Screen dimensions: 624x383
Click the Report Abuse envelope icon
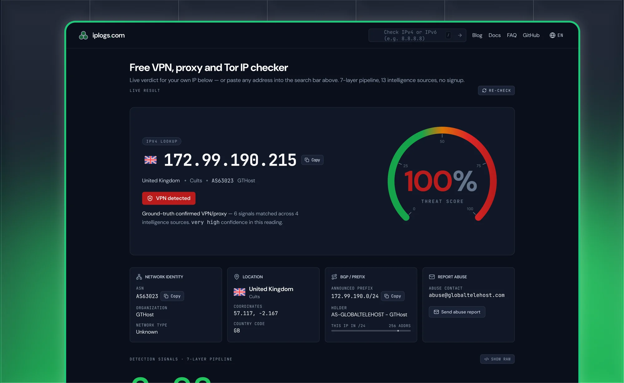432,277
